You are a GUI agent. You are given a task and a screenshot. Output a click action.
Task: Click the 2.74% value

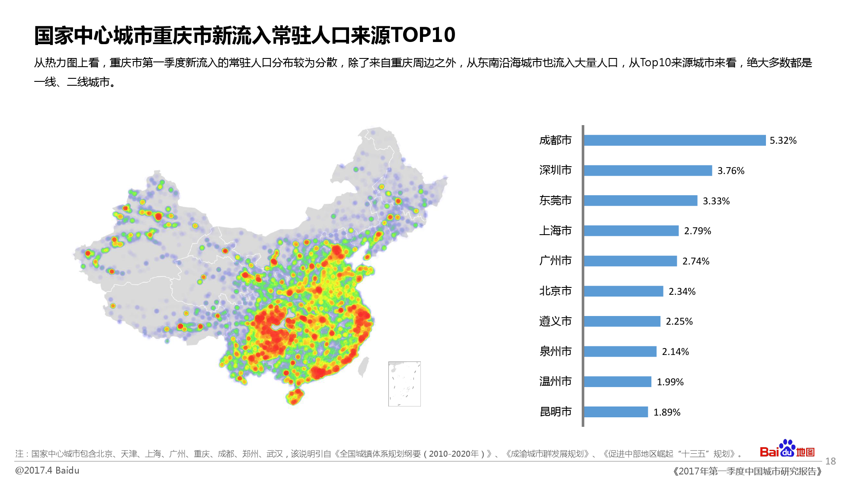point(696,261)
